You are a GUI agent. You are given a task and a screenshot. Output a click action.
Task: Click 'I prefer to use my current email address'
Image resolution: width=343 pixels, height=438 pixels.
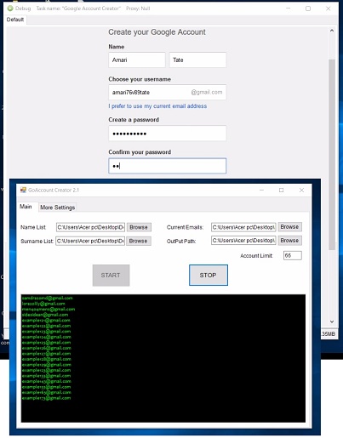point(157,106)
